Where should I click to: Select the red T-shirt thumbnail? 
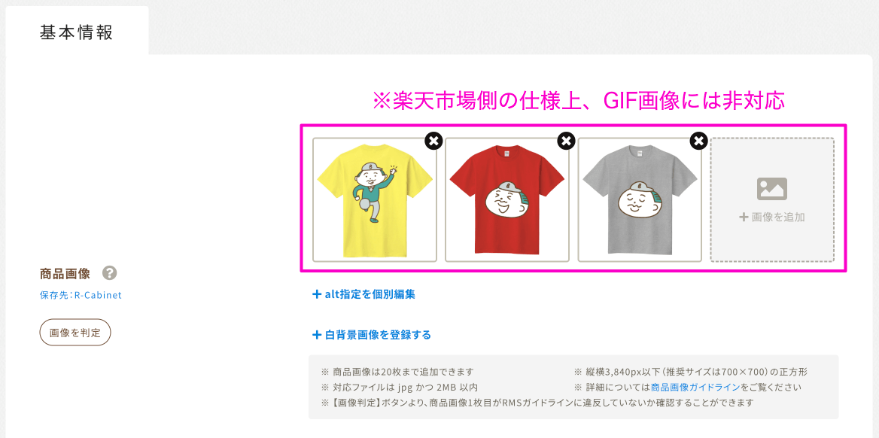click(507, 199)
